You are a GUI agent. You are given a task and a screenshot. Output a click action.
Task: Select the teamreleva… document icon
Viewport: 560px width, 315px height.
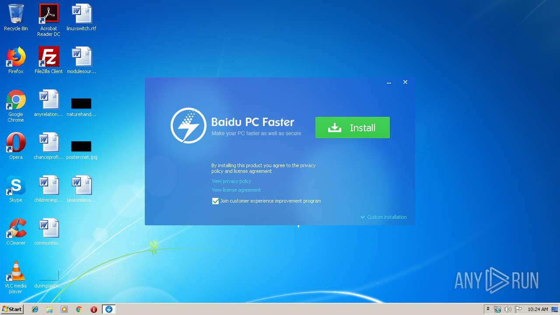pyautogui.click(x=81, y=189)
